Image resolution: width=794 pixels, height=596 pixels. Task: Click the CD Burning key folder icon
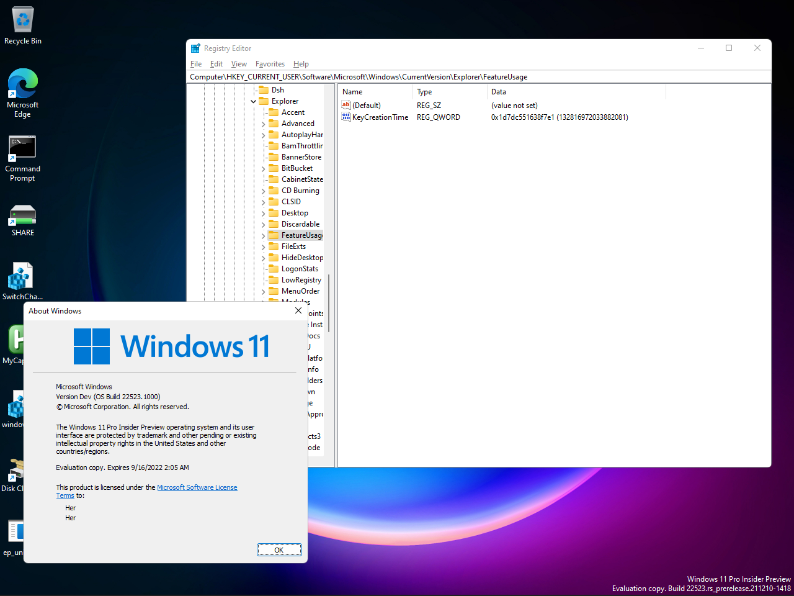[274, 191]
